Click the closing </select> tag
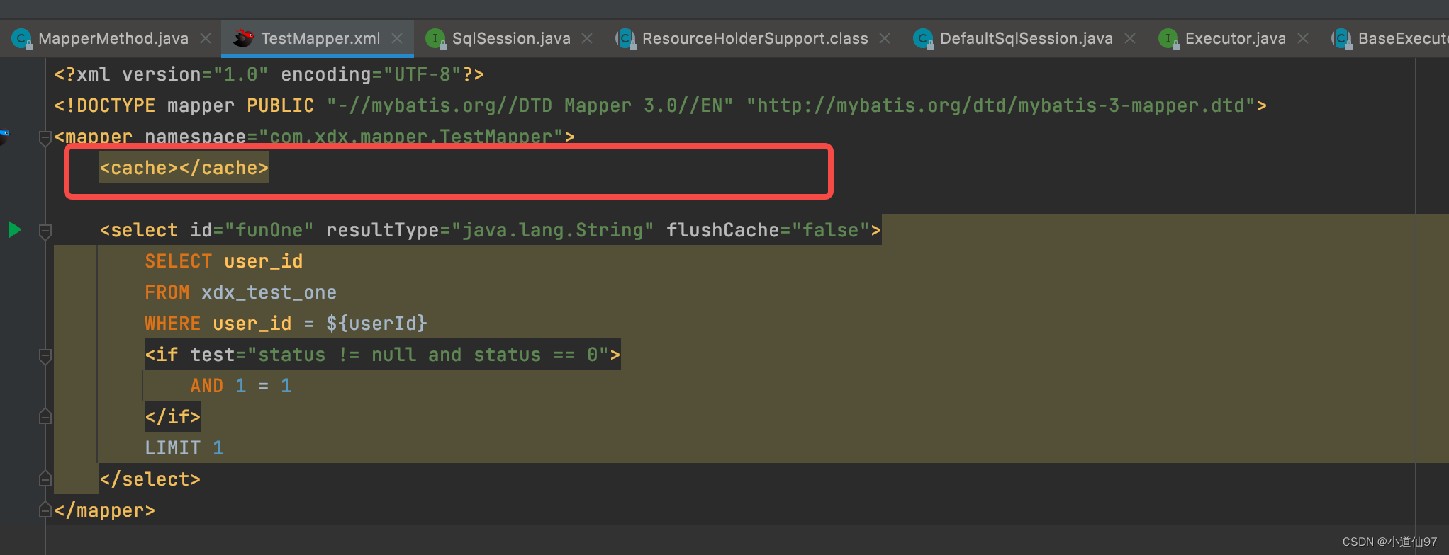The height and width of the screenshot is (555, 1449). coord(150,479)
